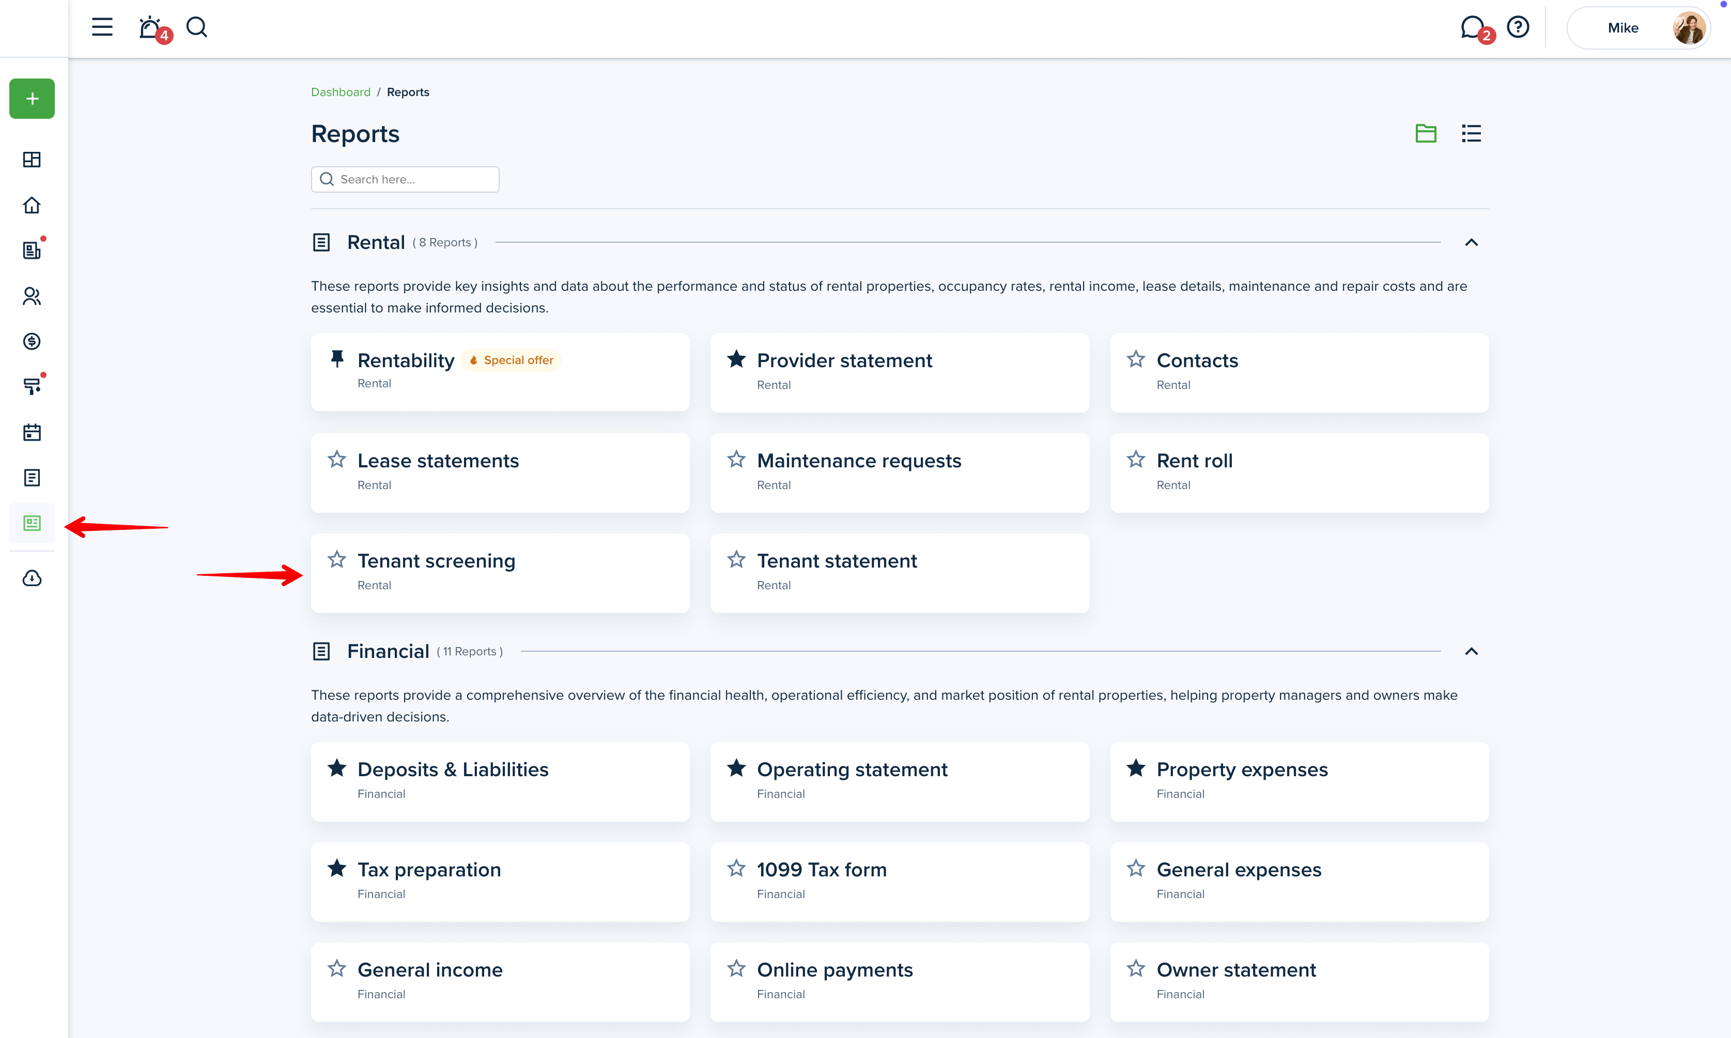Open the Rentability report
Image resolution: width=1731 pixels, height=1038 pixels.
pyautogui.click(x=500, y=372)
